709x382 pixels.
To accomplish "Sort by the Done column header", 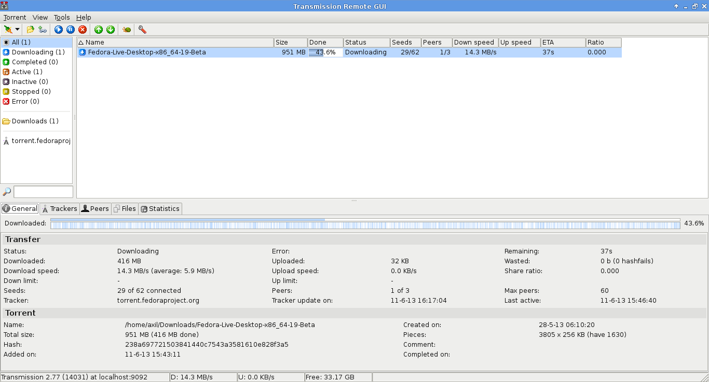I will click(x=325, y=43).
